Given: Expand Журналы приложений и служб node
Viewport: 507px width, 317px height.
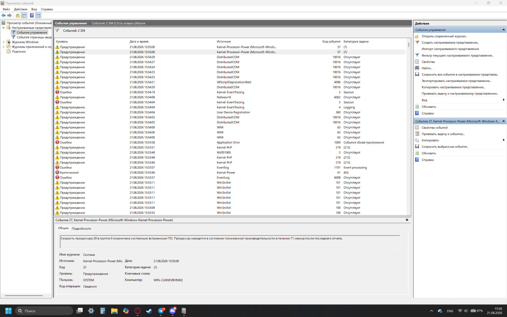Looking at the screenshot, I should coord(4,47).
